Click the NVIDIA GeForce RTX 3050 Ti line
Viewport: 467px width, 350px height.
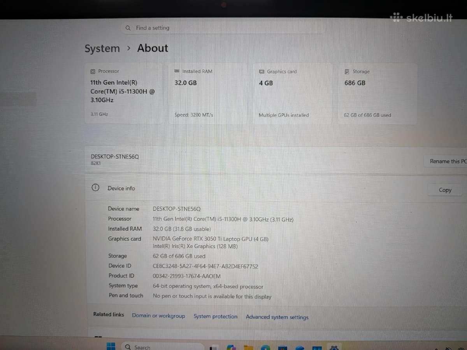[211, 239]
